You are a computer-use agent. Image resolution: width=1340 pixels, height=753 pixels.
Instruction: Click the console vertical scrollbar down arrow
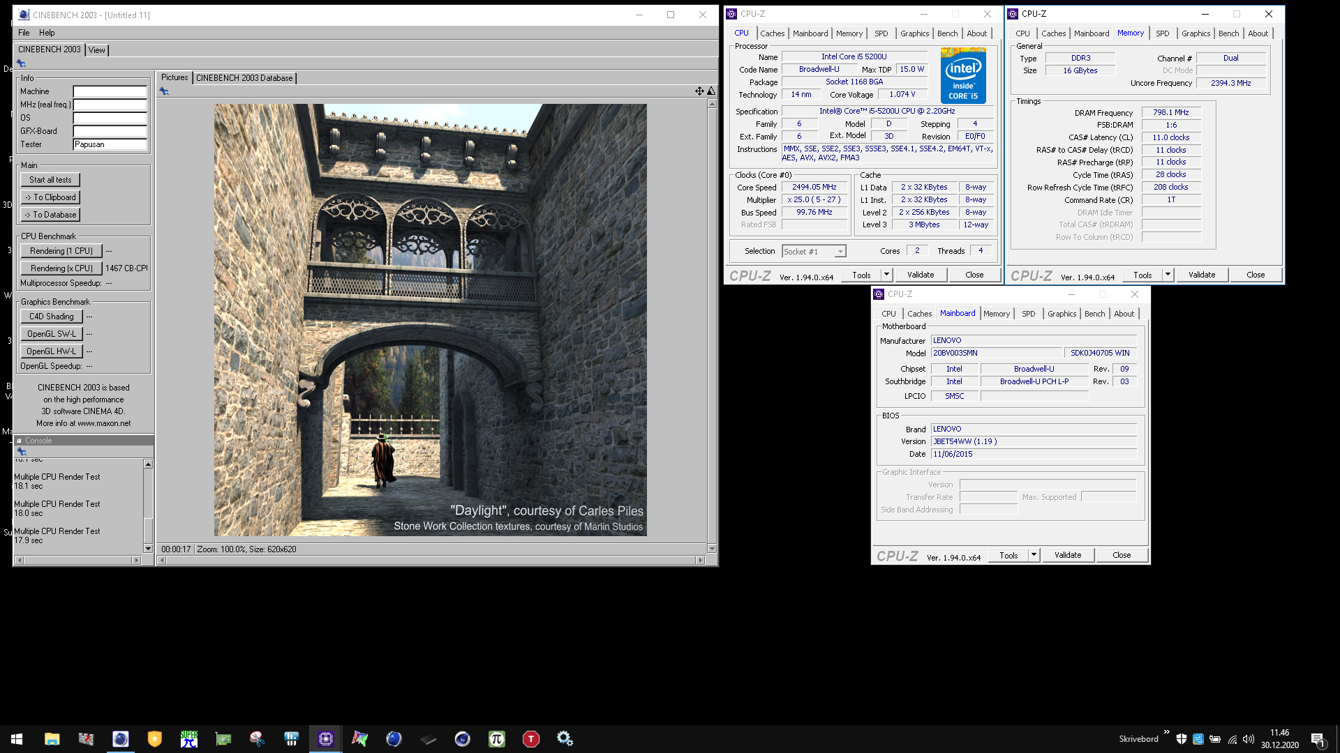pyautogui.click(x=148, y=549)
